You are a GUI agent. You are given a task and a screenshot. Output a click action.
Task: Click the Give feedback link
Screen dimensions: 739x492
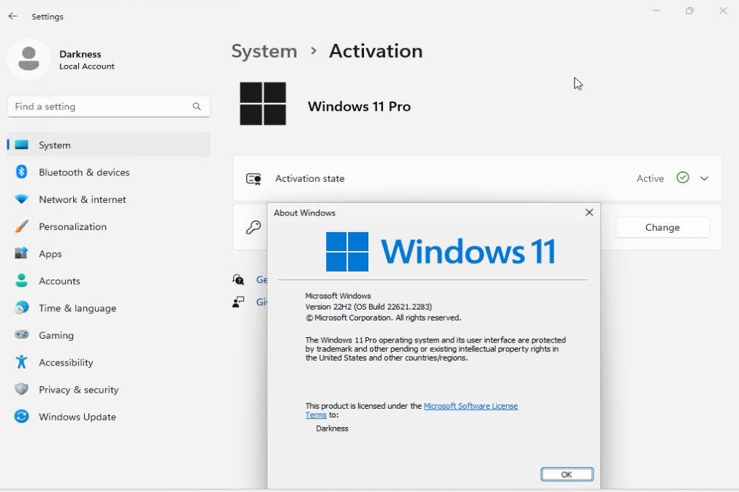point(262,301)
